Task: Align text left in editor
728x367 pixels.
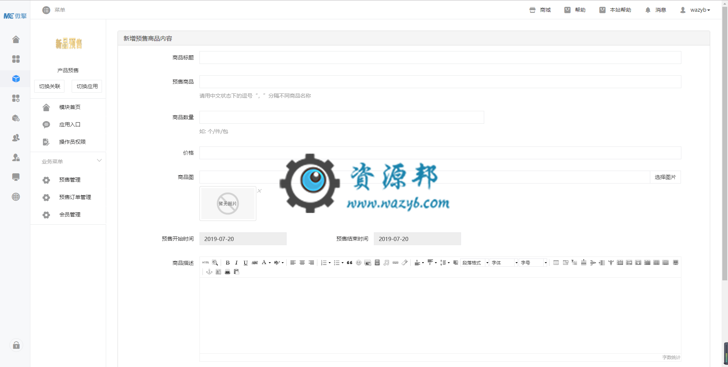Action: (x=293, y=263)
